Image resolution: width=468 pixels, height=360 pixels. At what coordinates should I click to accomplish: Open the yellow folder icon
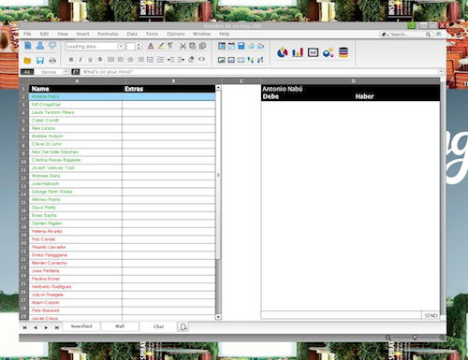pos(27,60)
